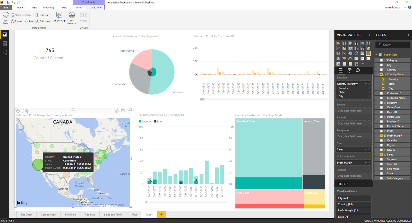Choose the stacked column chart visualization
The image size is (412, 223).
344,43
